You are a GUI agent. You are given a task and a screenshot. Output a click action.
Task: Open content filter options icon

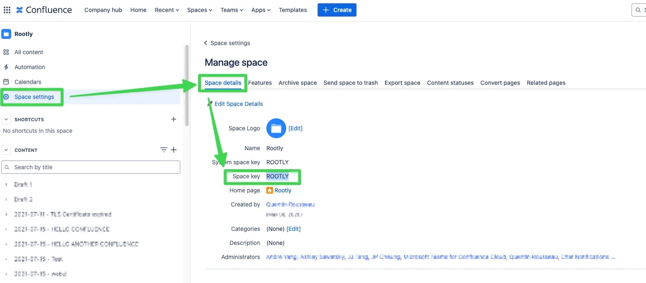click(x=164, y=150)
